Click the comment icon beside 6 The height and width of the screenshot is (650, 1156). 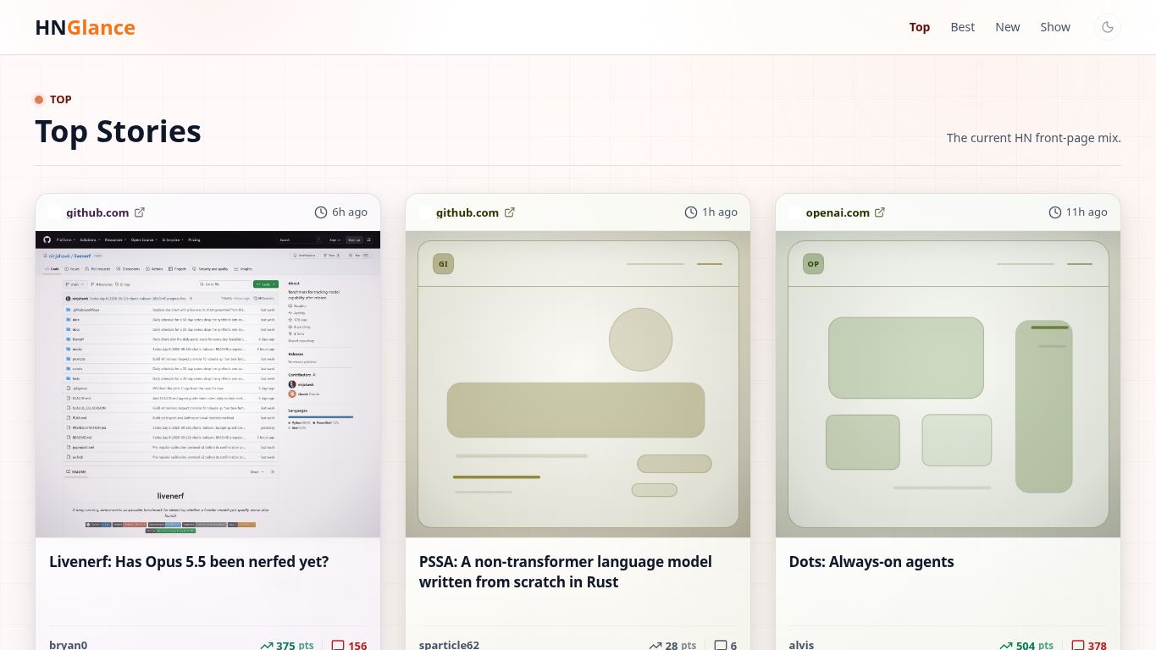click(721, 646)
